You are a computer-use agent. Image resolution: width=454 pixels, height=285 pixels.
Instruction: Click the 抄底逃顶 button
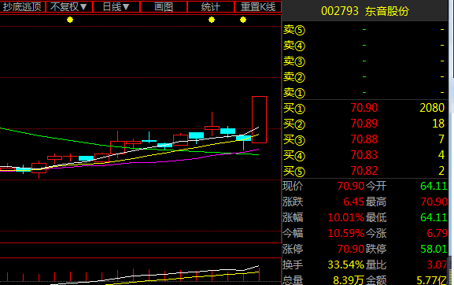tap(22, 6)
